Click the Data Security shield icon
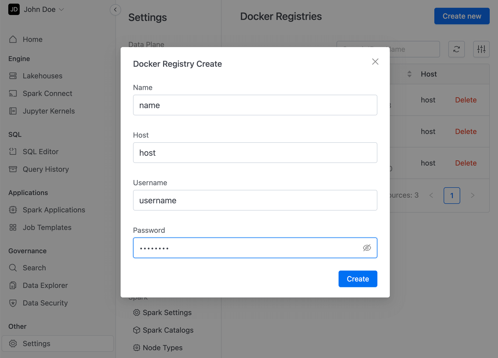Viewport: 498px width, 358px height. (13, 303)
